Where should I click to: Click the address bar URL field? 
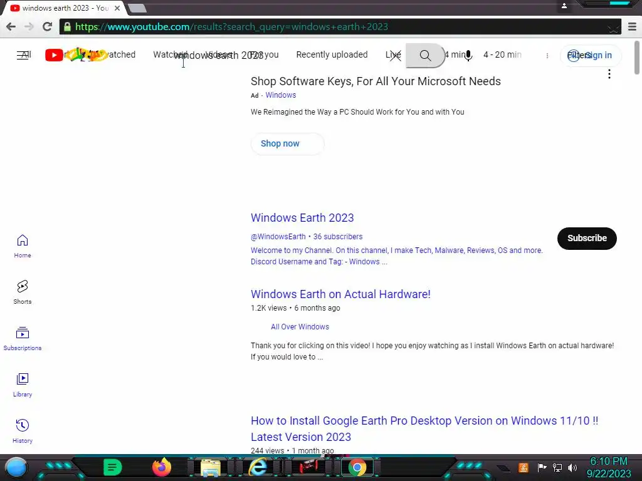(340, 27)
